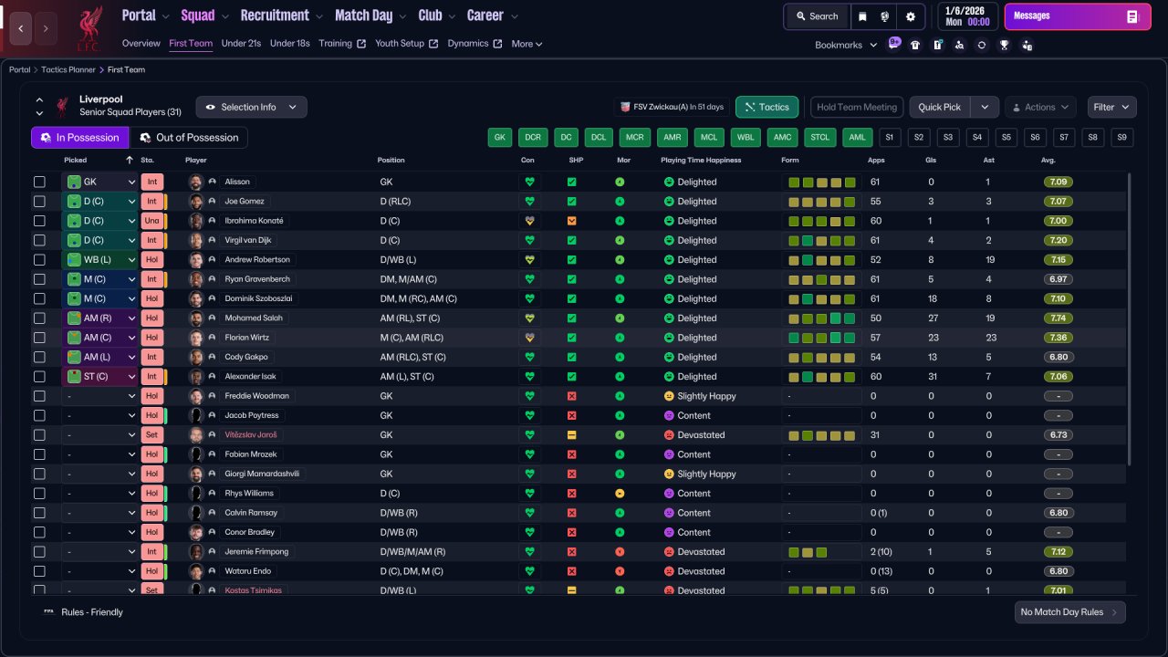Open Alexander Isak's ST (C) position dropdown

coord(99,377)
